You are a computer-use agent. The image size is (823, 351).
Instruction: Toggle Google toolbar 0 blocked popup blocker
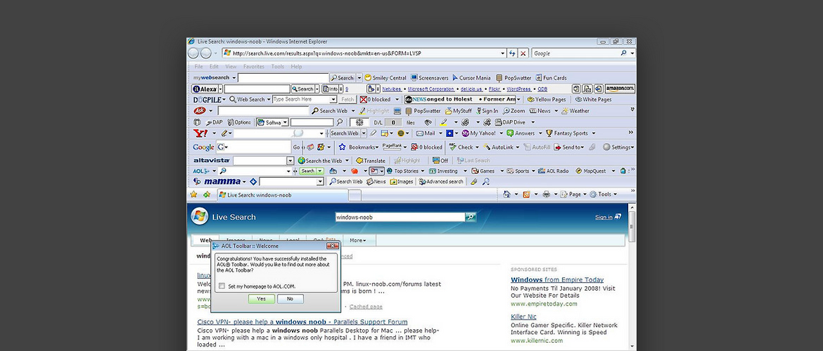pos(426,147)
